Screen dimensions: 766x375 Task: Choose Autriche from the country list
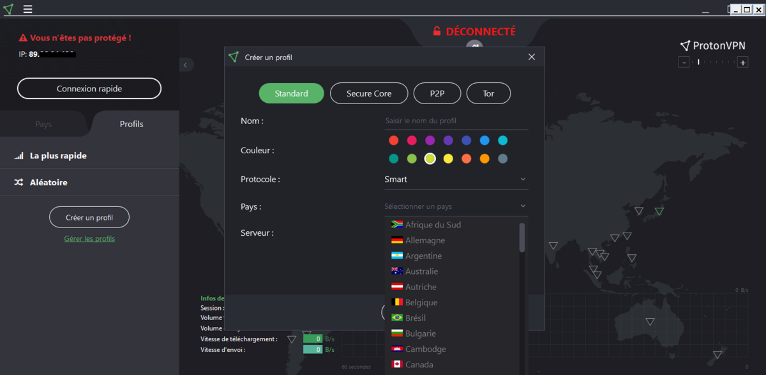pos(452,287)
